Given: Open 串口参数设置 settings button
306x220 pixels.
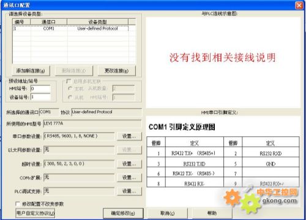Looking at the screenshot, I should [x=129, y=136].
